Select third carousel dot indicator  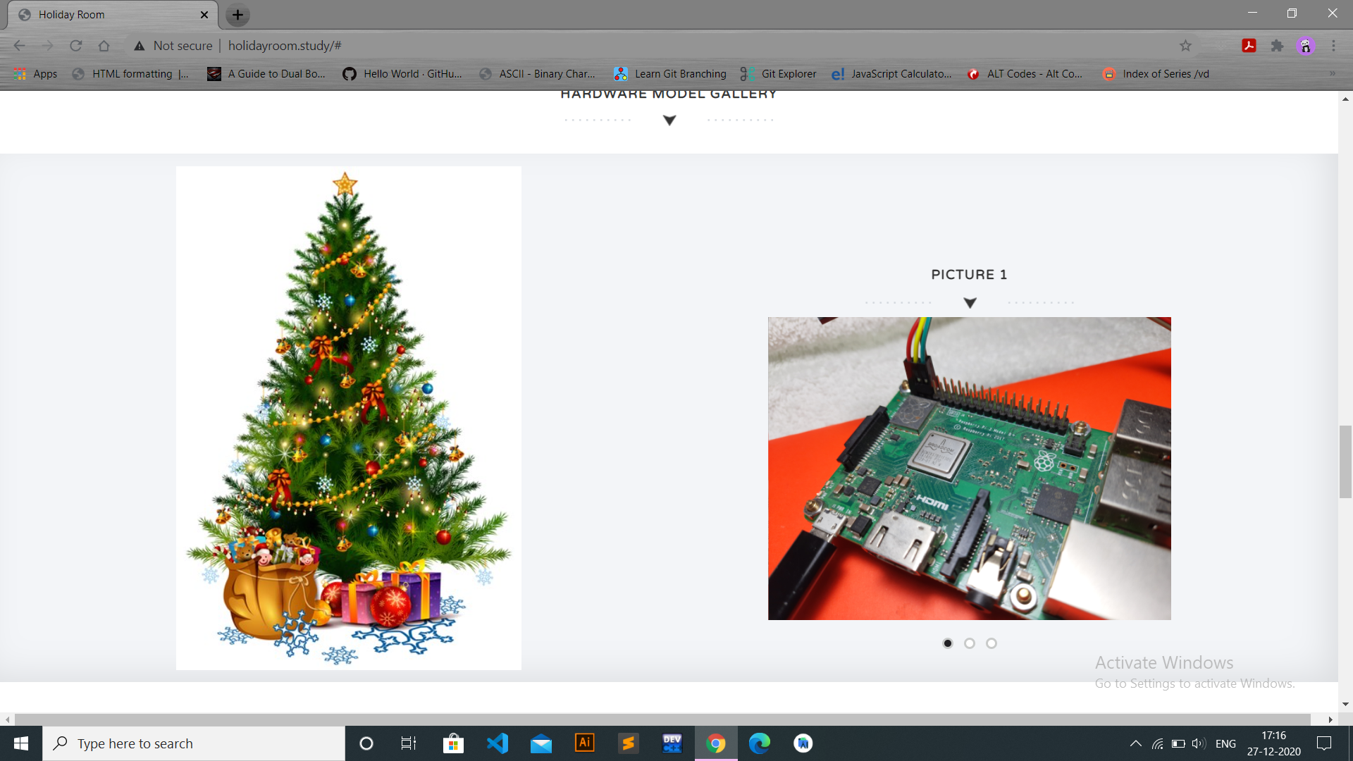click(x=991, y=643)
